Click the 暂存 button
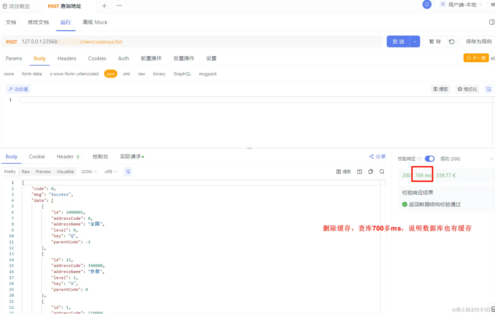The width and height of the screenshot is (495, 314). coord(435,41)
